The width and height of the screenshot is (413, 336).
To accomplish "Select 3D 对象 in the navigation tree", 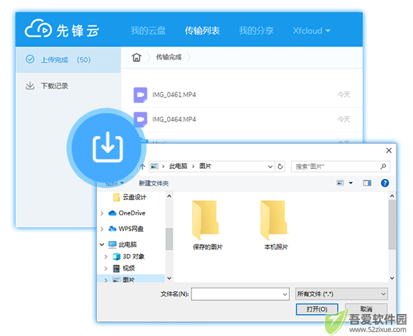I will coord(128,256).
